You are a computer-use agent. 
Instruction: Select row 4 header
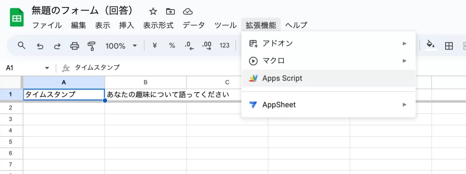coord(11,130)
